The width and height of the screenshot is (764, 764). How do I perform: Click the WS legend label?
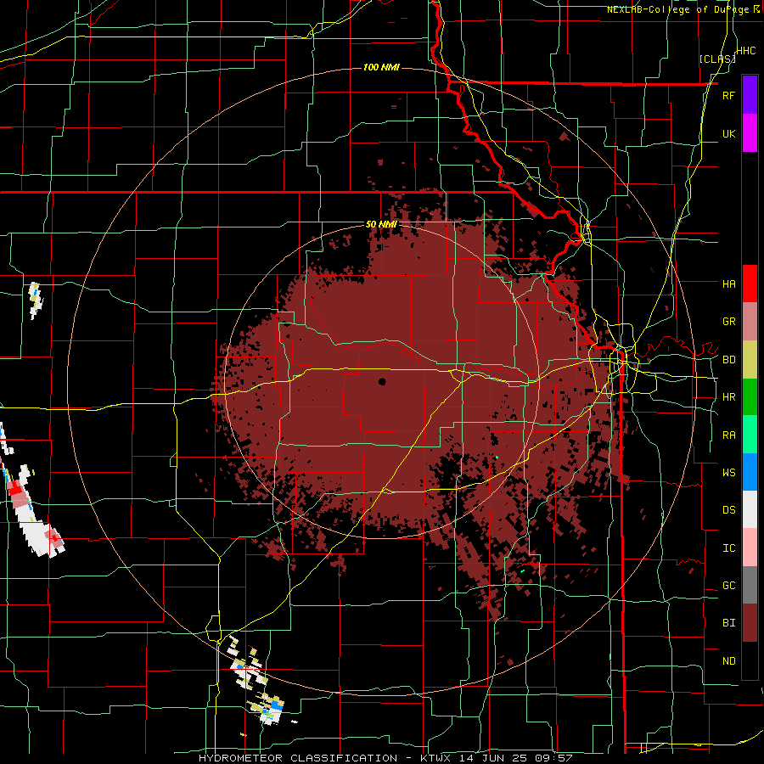[728, 473]
